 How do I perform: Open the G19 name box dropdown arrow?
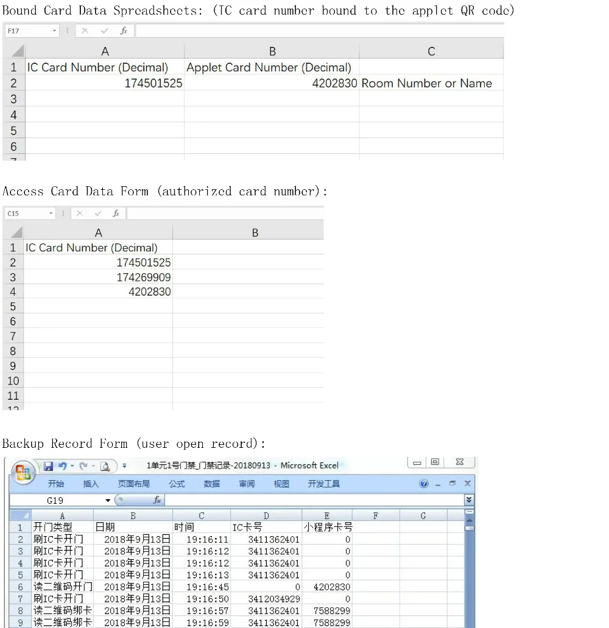107,500
